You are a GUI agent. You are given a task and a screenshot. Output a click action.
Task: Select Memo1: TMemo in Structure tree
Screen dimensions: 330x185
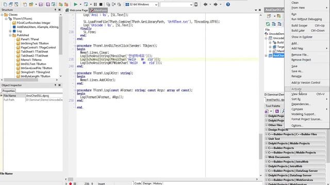(x=31, y=60)
